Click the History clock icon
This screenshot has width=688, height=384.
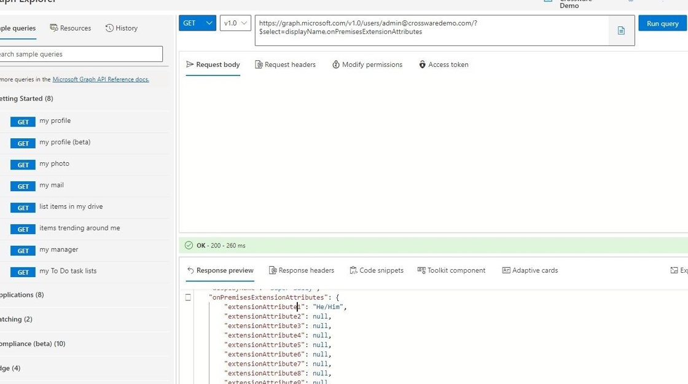[109, 28]
